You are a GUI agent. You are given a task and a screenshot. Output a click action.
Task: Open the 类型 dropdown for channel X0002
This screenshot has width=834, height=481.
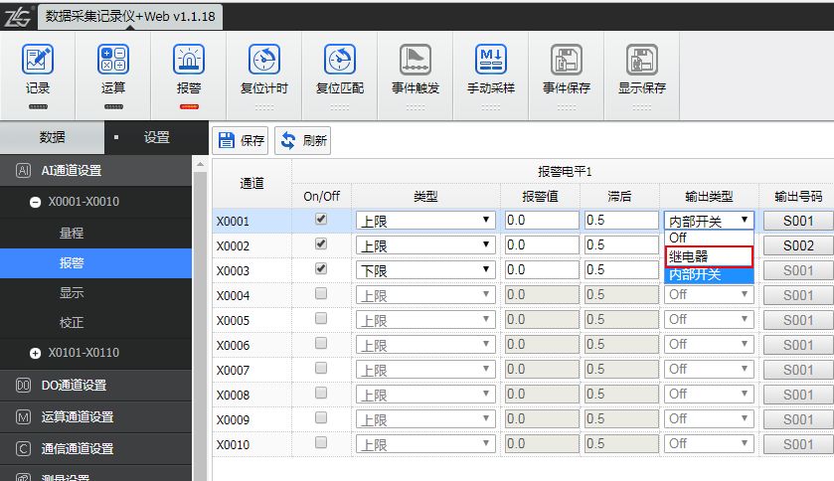click(425, 245)
